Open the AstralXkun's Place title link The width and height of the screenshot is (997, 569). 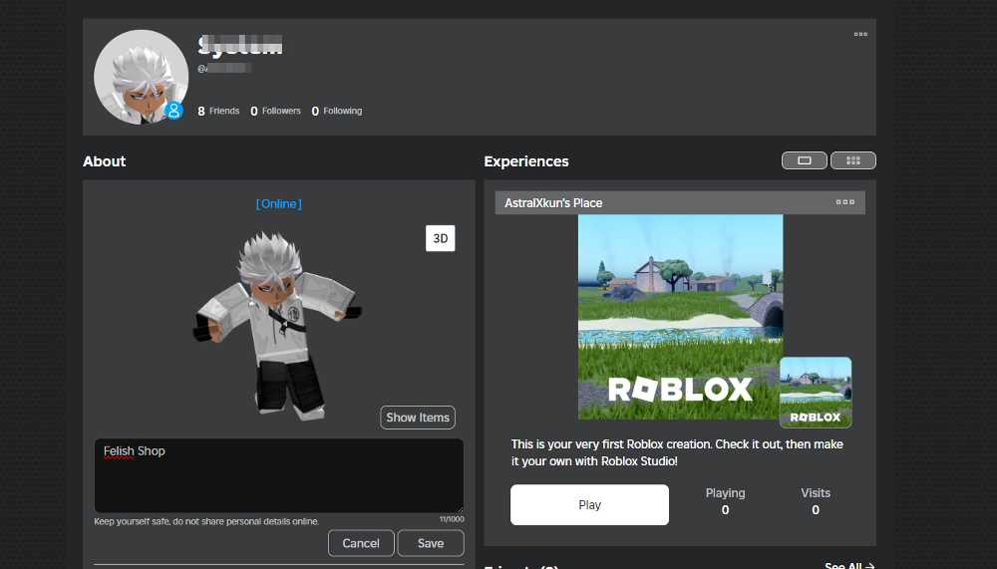(x=553, y=203)
